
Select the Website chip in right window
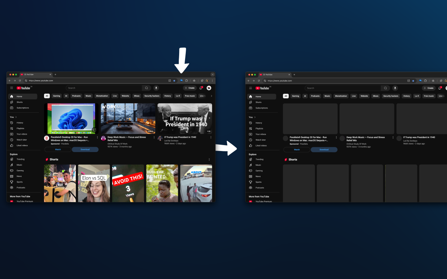364,96
